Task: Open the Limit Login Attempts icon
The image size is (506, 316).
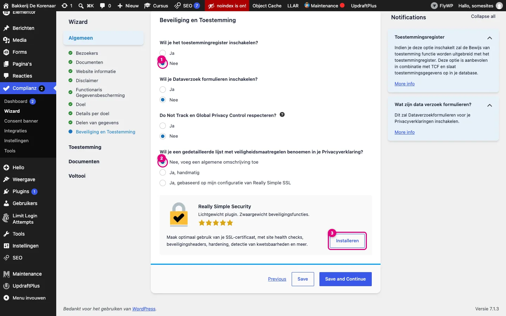Action: tap(6, 218)
